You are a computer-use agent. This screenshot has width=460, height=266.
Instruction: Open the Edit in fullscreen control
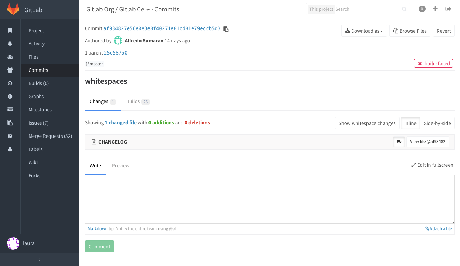432,165
